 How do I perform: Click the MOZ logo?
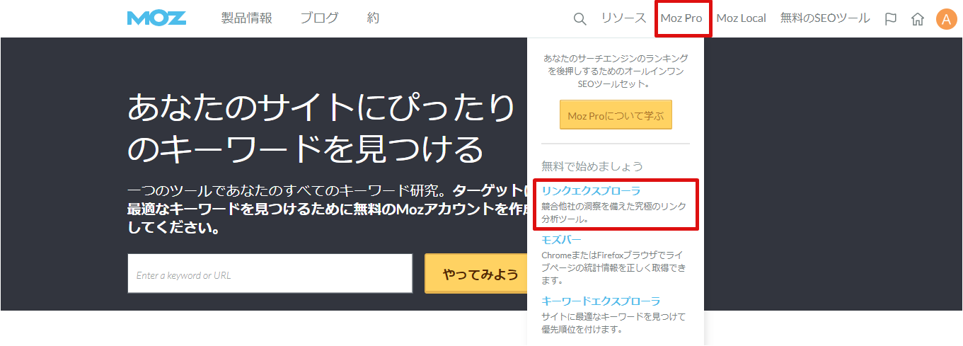coord(156,18)
